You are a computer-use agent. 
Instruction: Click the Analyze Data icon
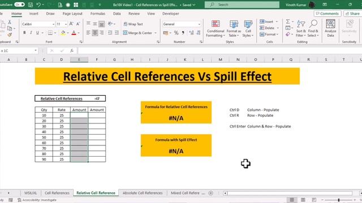point(330,29)
